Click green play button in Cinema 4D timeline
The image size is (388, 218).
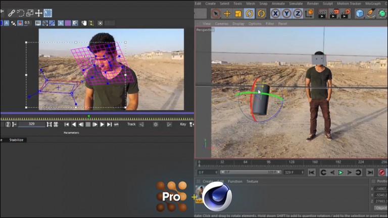tap(341, 173)
